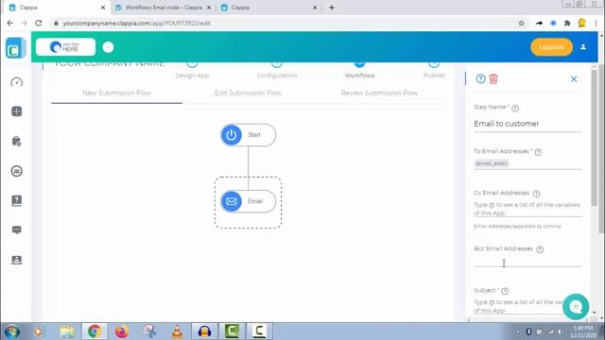
Task: Open the dashboard speedometer sidebar icon
Action: [x=17, y=82]
